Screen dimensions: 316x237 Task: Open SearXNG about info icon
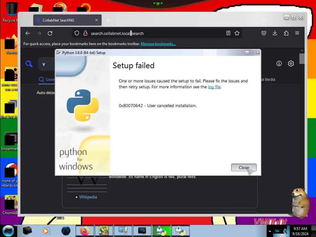(x=279, y=64)
